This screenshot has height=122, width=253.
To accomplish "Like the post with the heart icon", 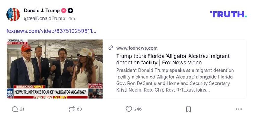I will coord(129,109).
